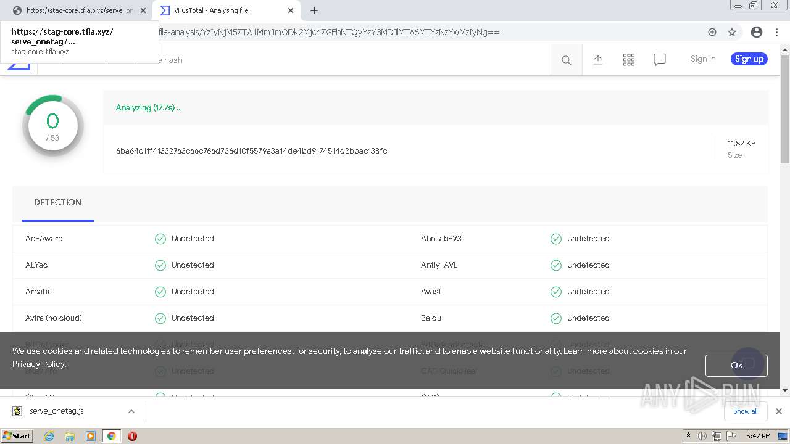Click the action center flag tray icon
Screen dimensions: 790x444
click(x=731, y=436)
